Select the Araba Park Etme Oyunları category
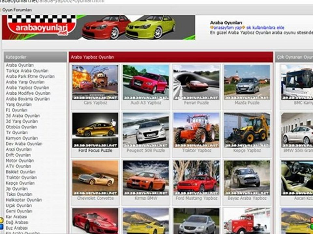 (30, 76)
